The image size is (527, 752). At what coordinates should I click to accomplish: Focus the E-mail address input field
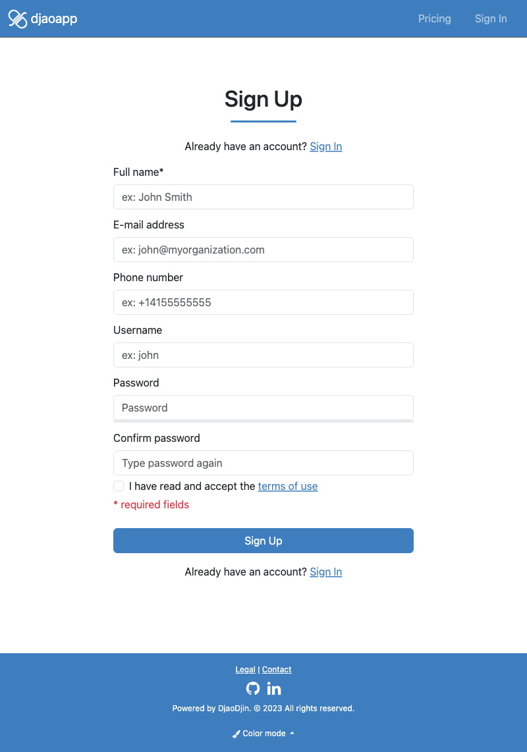[x=263, y=250]
